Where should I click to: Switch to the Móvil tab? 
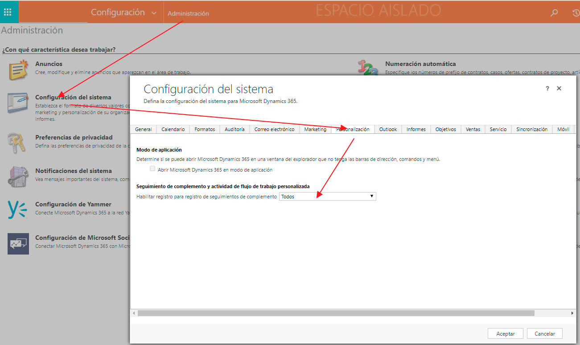click(x=564, y=129)
